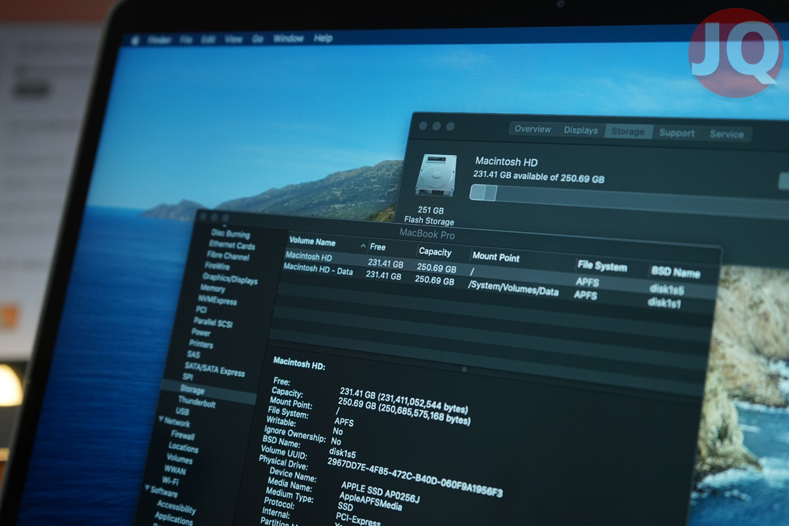The width and height of the screenshot is (789, 526).
Task: Click the /System/Volumes/Data mount point cell
Action: pos(513,288)
